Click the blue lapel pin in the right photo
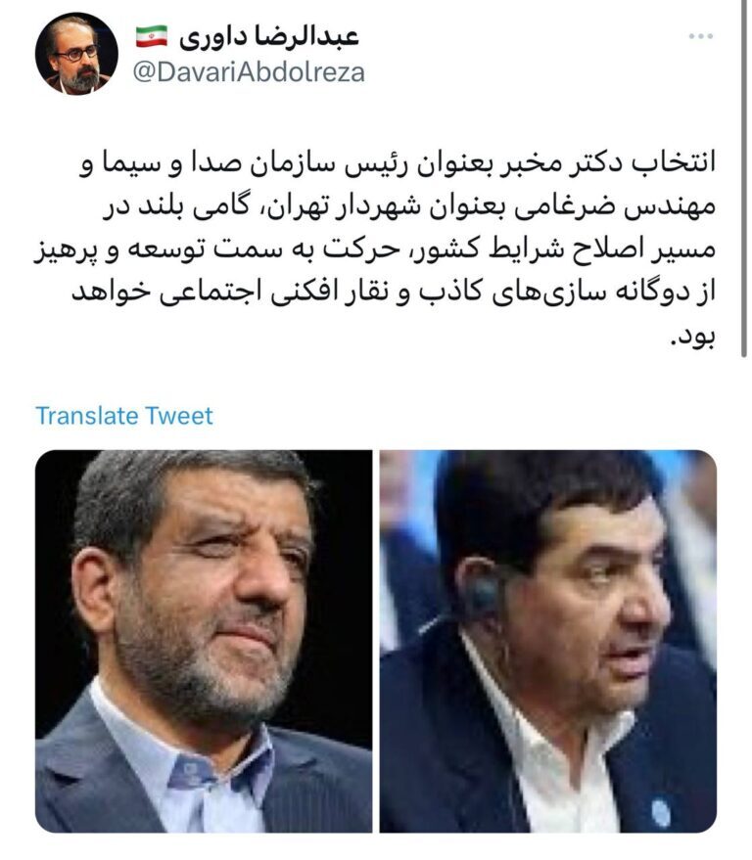This screenshot has height=860, width=752. click(x=660, y=813)
